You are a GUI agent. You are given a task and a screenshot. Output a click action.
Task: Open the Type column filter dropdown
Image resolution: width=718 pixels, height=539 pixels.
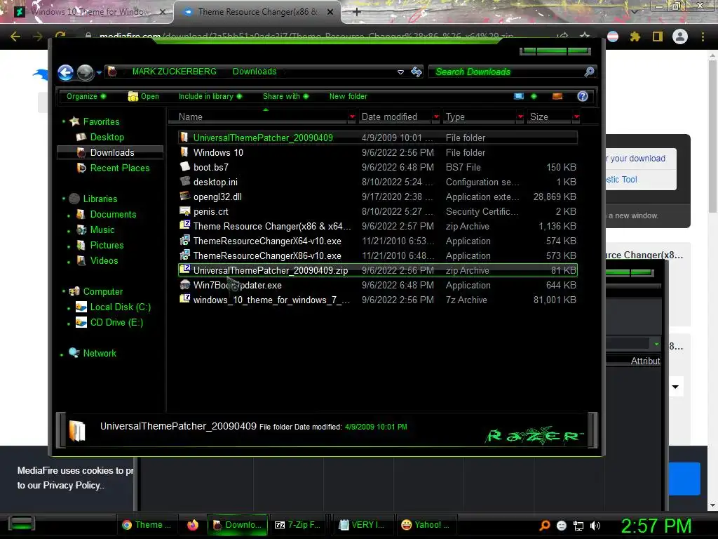pos(520,117)
